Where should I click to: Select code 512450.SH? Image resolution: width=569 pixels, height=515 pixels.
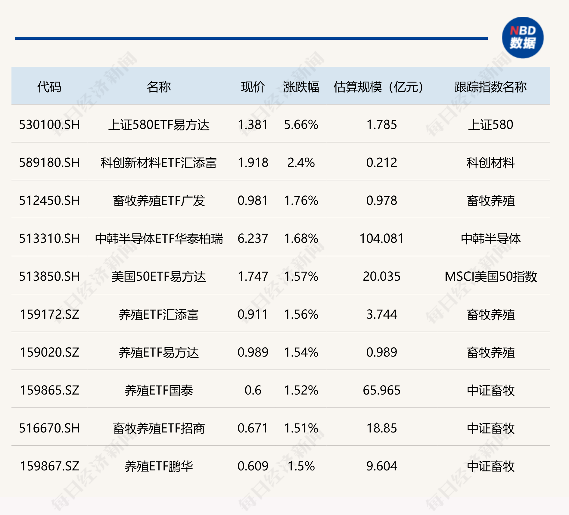pyautogui.click(x=49, y=201)
